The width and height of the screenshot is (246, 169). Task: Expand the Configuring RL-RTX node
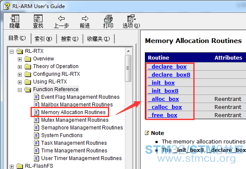[20, 74]
